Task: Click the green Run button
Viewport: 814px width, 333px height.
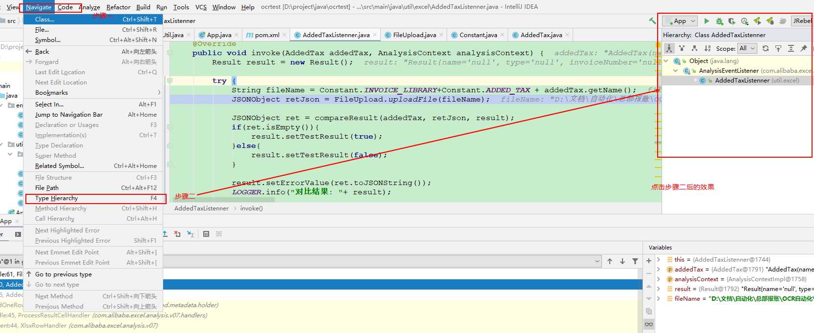Action: (707, 21)
